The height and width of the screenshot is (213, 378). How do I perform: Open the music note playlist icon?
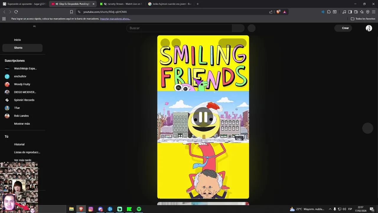click(344, 12)
